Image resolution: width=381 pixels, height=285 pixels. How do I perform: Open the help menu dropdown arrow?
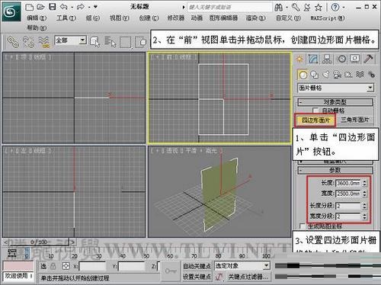(344, 8)
